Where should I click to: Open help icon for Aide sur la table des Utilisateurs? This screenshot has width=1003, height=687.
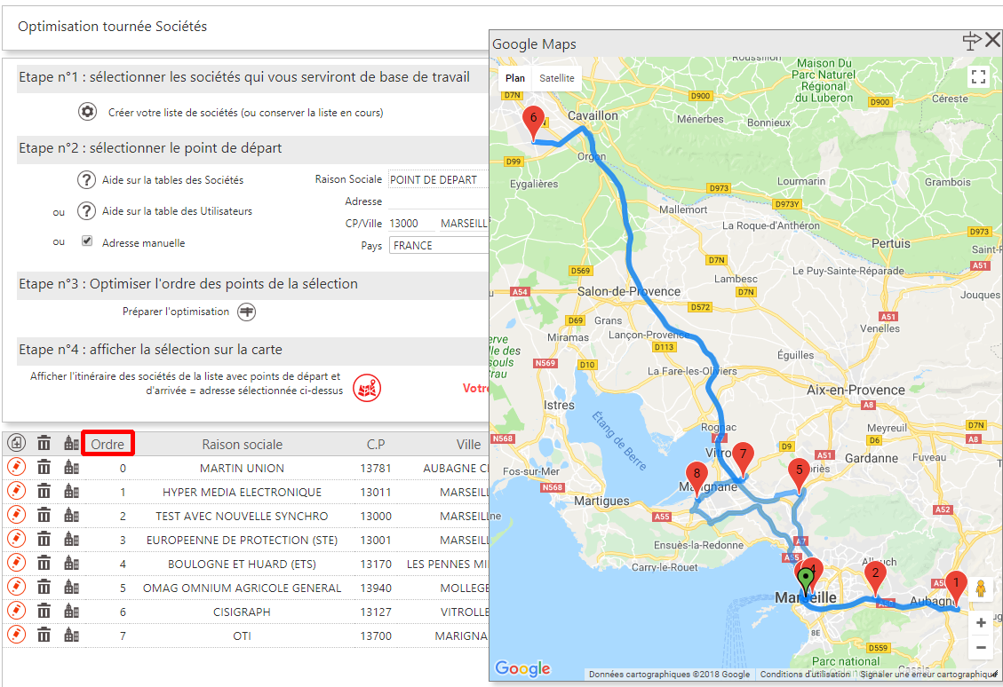86,210
